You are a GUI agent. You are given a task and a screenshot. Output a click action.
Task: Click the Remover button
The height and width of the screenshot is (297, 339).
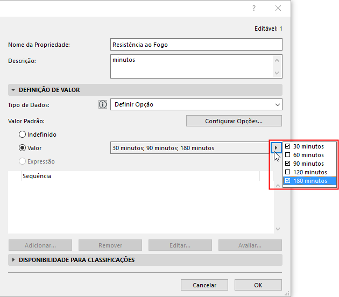[x=110, y=245]
